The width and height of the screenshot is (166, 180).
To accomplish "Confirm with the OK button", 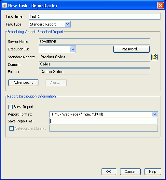I will coord(109,171).
